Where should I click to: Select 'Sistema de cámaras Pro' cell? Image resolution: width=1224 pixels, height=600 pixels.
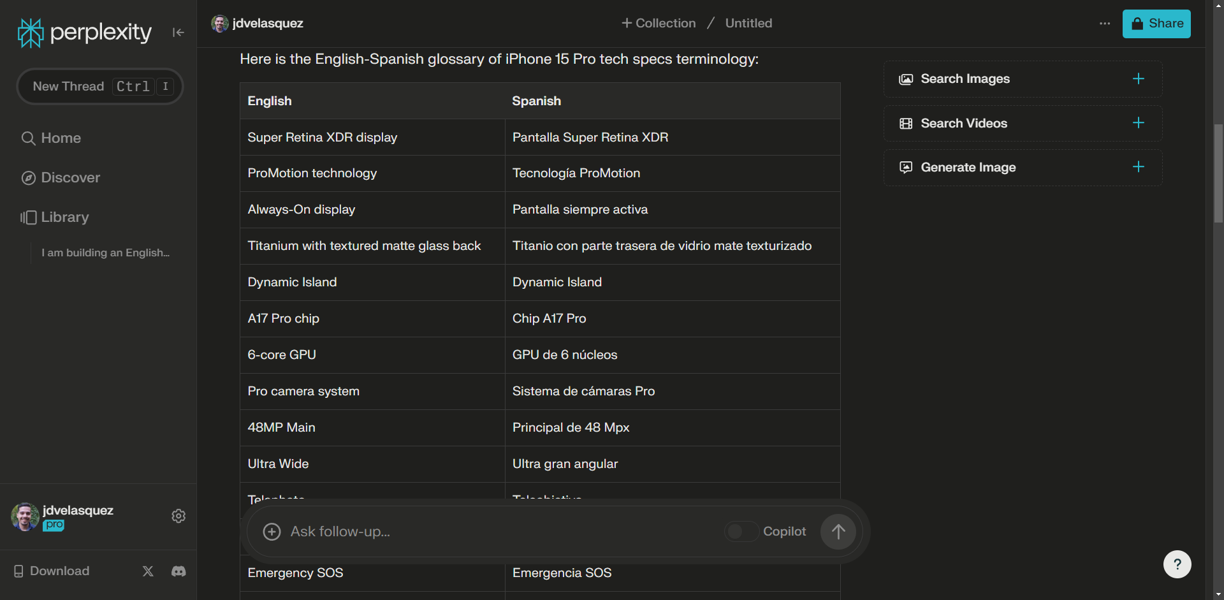pos(673,391)
